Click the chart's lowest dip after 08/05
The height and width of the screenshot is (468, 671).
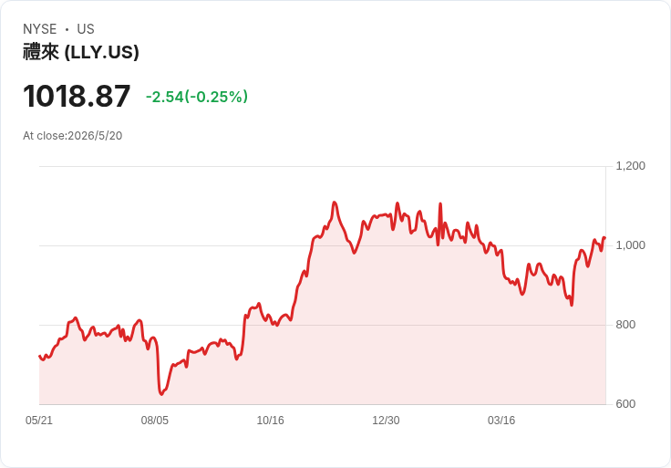[x=160, y=393]
